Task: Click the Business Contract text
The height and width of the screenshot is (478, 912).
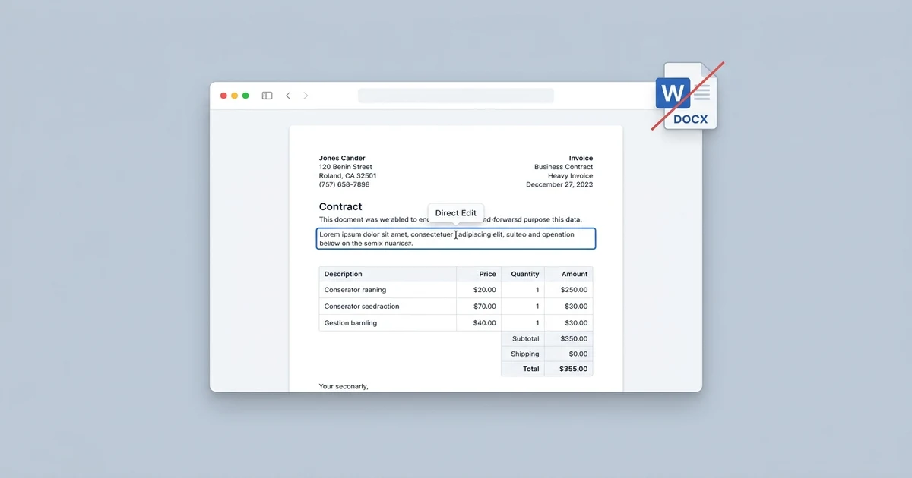Action: pyautogui.click(x=563, y=167)
